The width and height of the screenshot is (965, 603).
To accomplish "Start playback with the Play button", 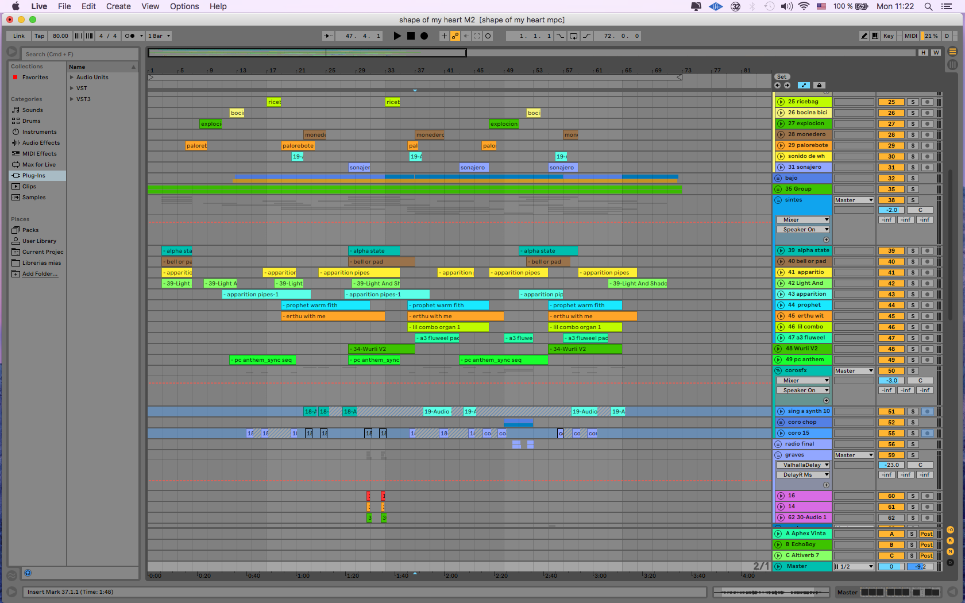I will [397, 36].
